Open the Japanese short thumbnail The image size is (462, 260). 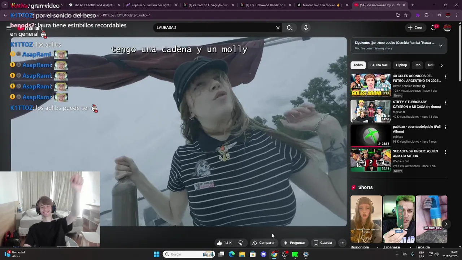click(x=399, y=219)
